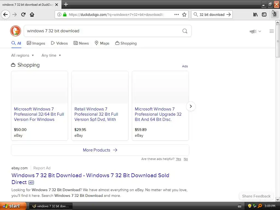
Task: Open the Library icon in toolbar
Action: (255, 14)
